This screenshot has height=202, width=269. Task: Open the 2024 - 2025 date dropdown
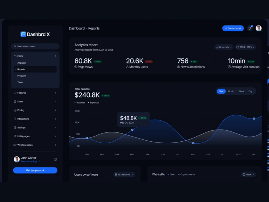coord(246,47)
